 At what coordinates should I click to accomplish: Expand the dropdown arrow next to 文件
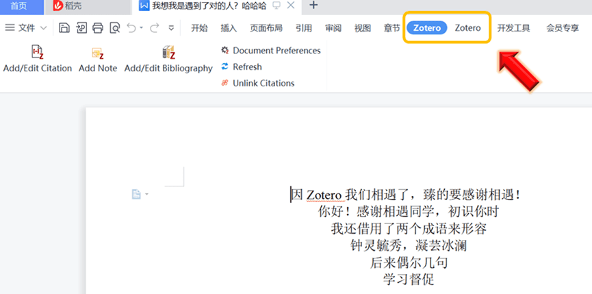point(44,28)
